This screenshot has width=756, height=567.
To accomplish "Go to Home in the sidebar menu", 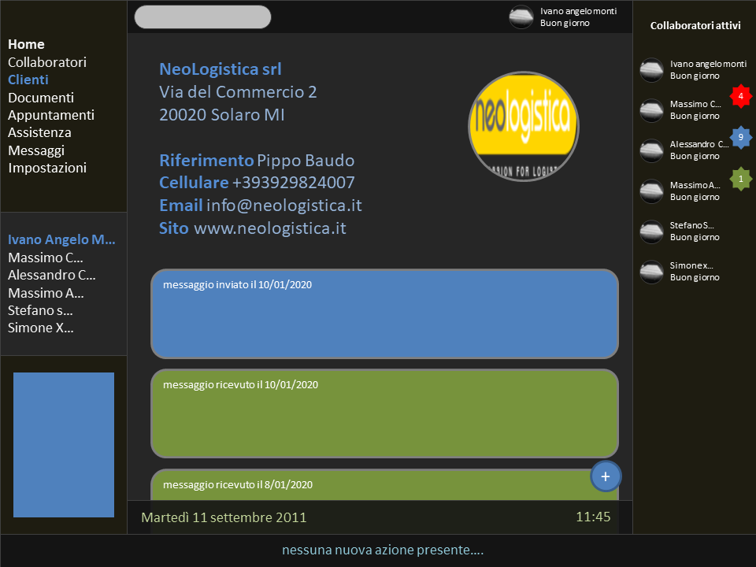I will (26, 44).
